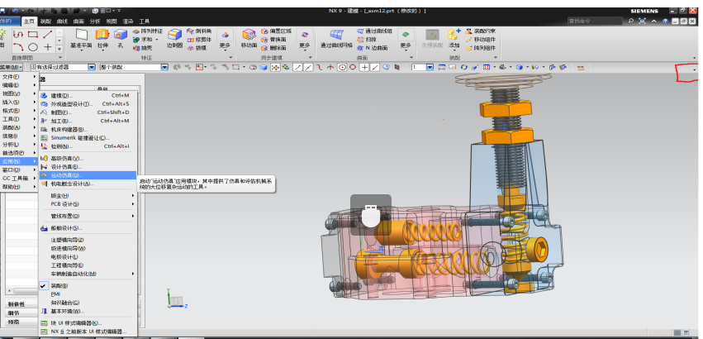Select the Profile sketch curve tool
703x339 pixels.
point(18,34)
